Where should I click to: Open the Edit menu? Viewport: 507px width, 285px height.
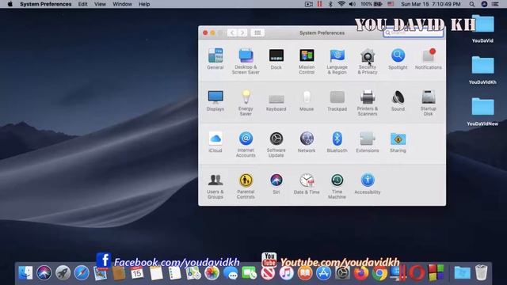click(x=82, y=4)
